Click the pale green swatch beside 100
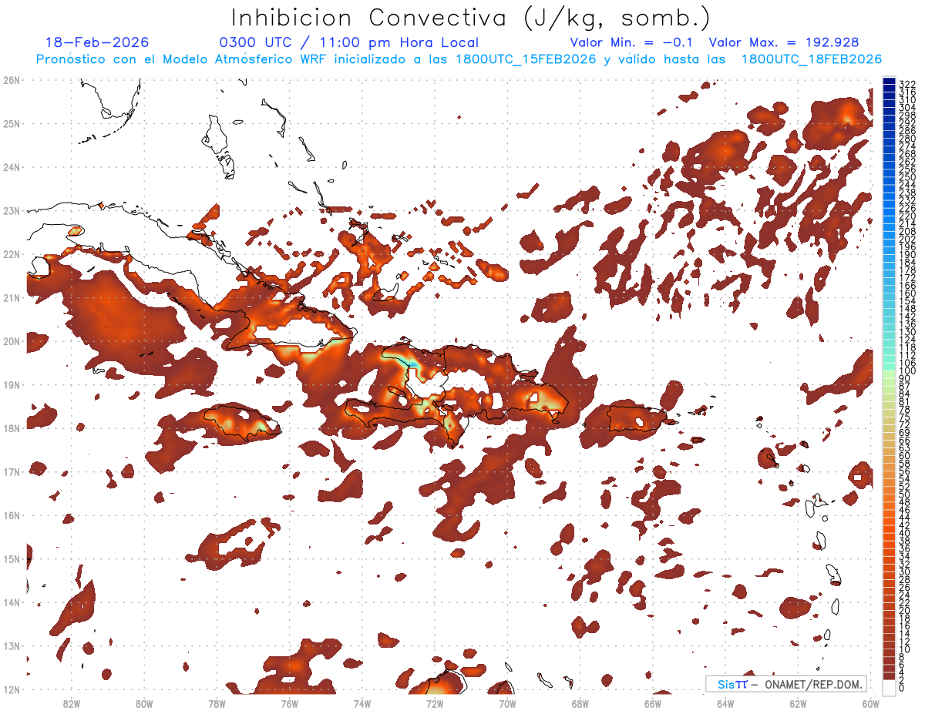Image resolution: width=925 pixels, height=714 pixels. 890,373
